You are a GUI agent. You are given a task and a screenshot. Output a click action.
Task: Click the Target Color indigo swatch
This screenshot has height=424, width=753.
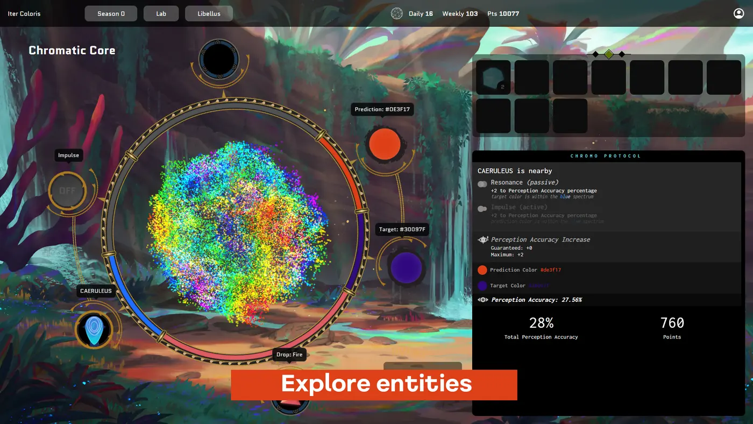pos(482,286)
